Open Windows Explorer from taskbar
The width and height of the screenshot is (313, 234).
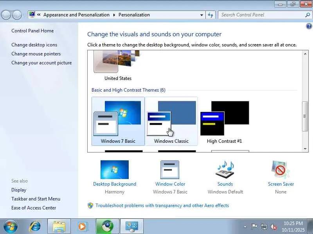pyautogui.click(x=59, y=227)
